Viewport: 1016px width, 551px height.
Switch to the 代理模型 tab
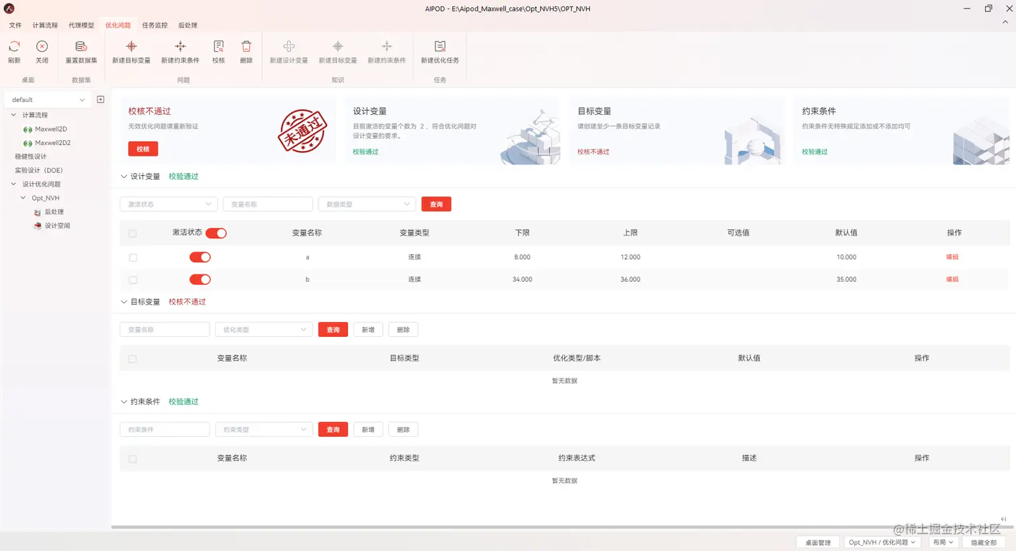tap(81, 26)
